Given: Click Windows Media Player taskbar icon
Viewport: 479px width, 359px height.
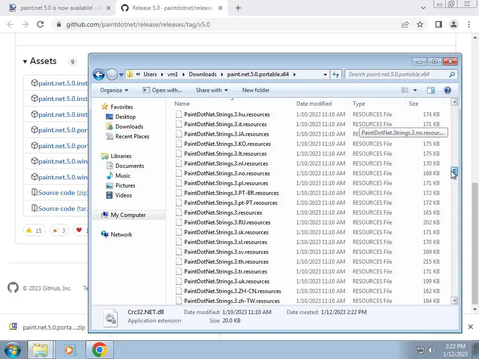Looking at the screenshot, I should tap(70, 350).
